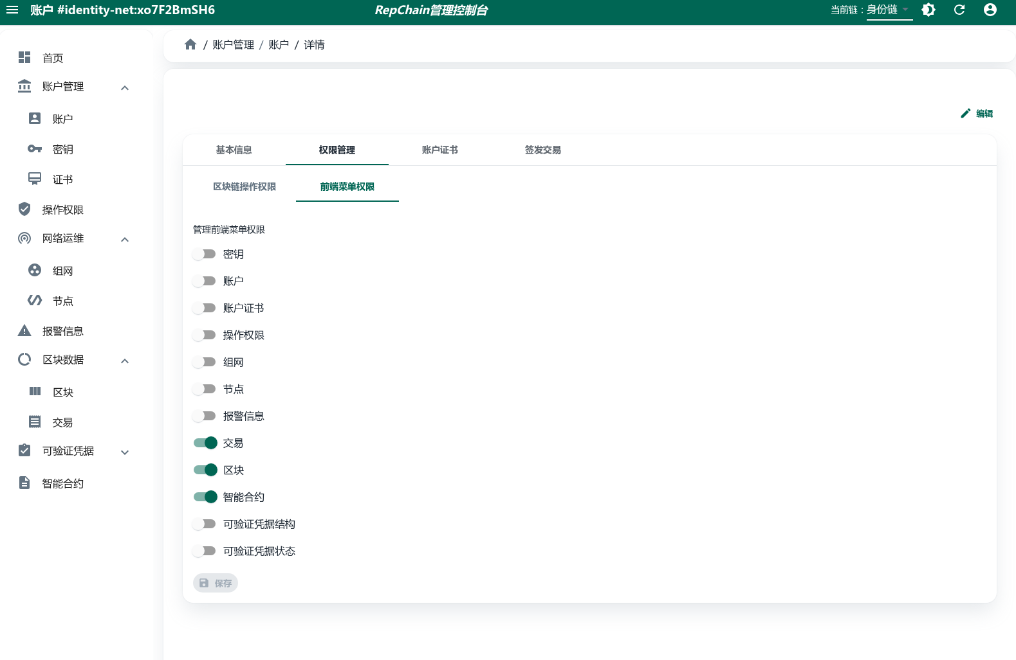Enable the 账户 menu permission switch
1016x660 pixels.
205,281
